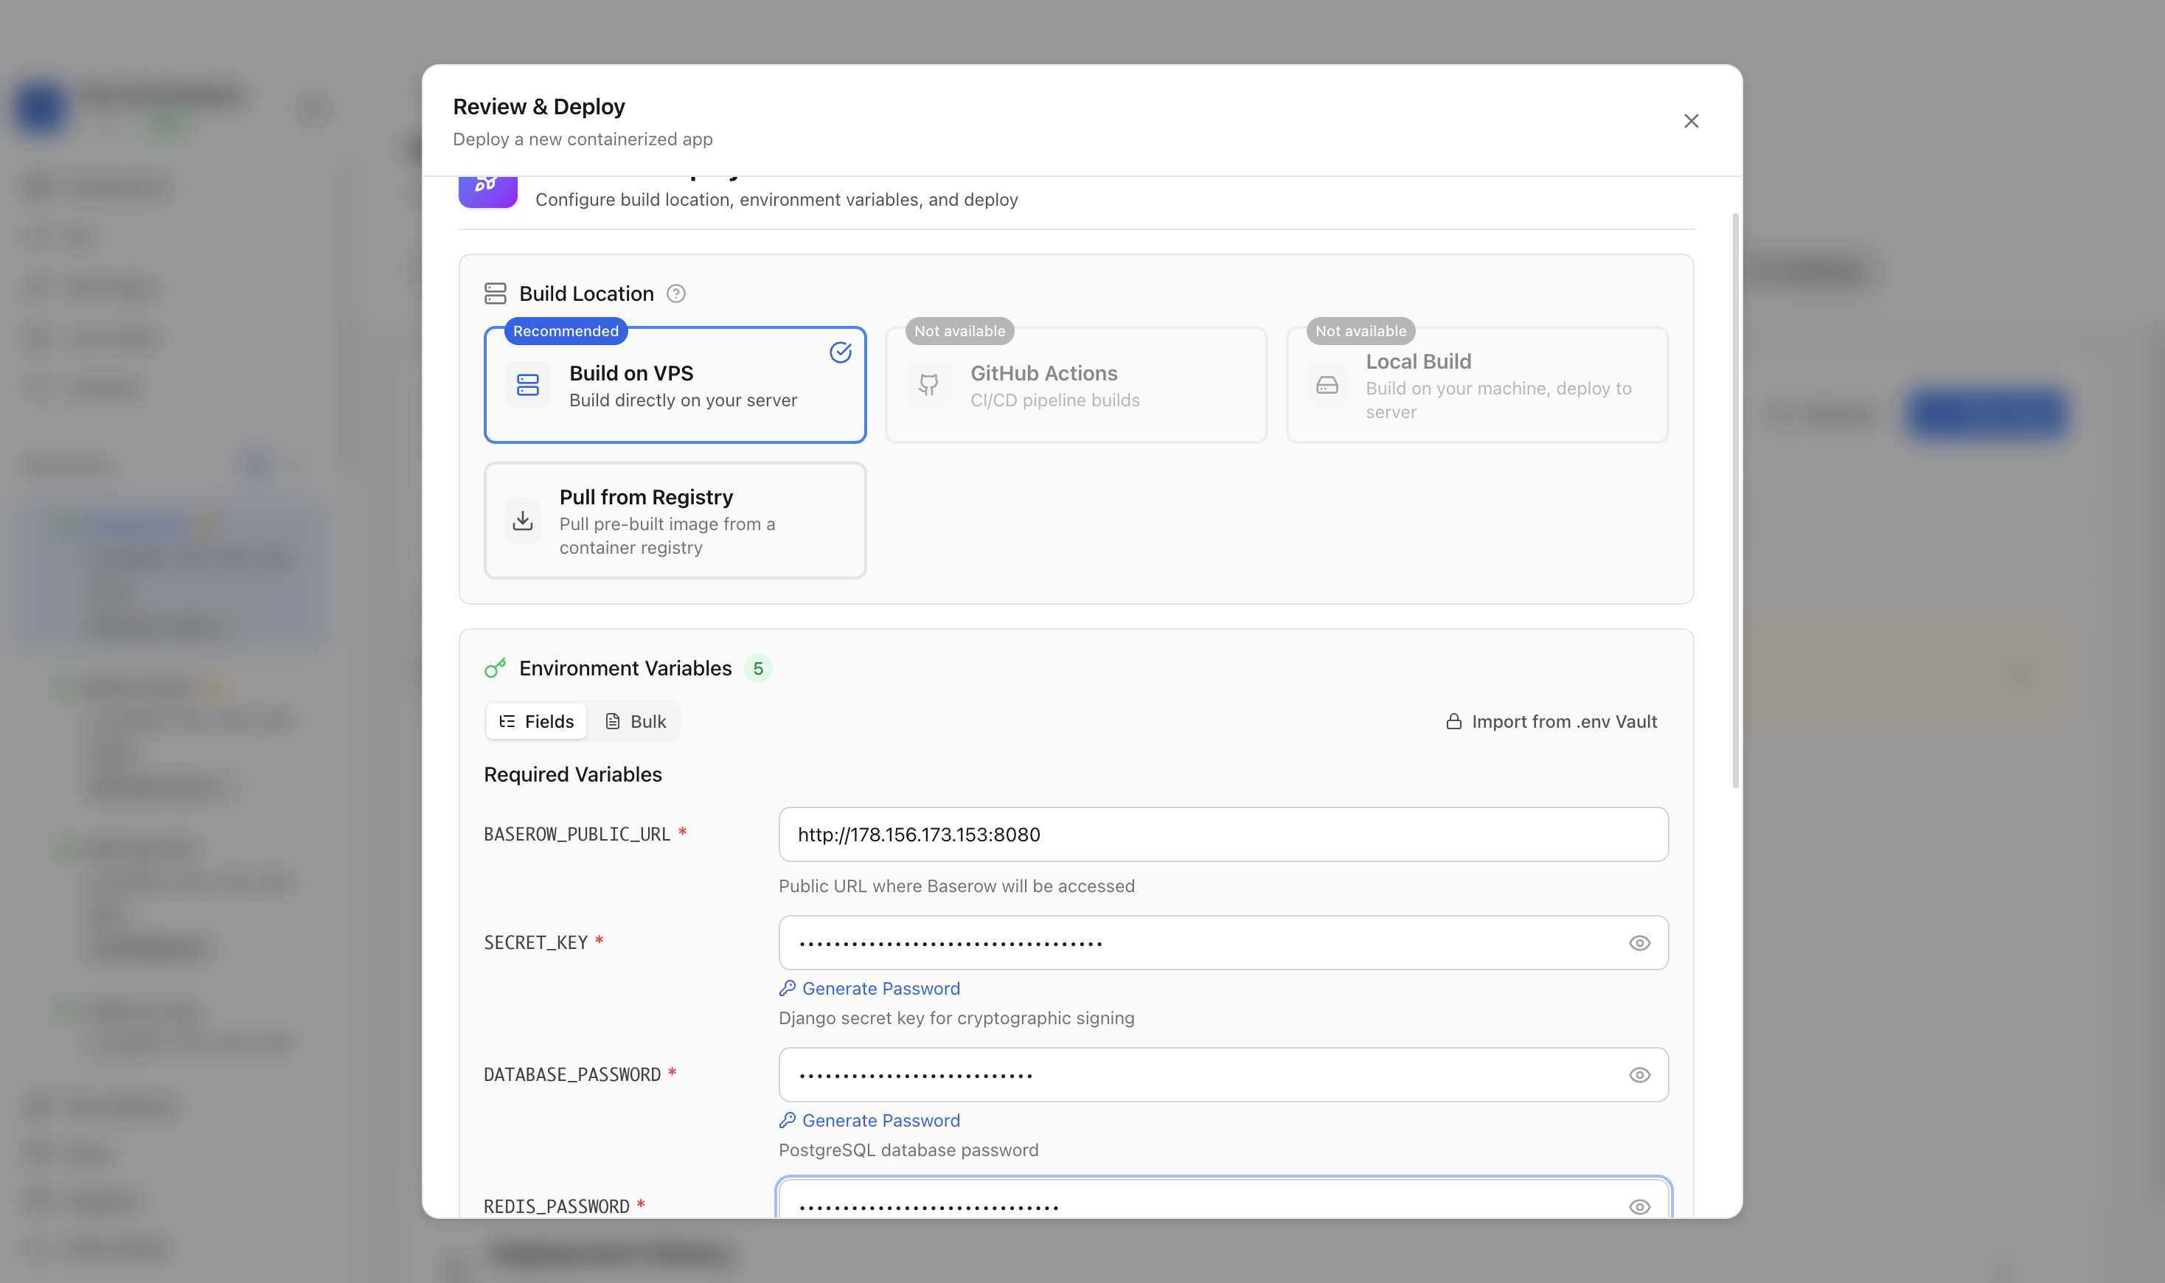Screen dimensions: 2165x1283
Task: Reveal the DATABASE_PASSWORD value with eye icon
Action: click(x=1639, y=1074)
